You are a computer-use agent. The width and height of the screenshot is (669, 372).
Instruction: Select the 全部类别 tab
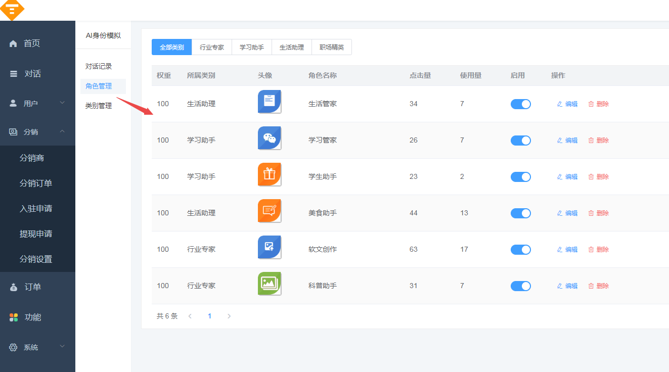(172, 47)
